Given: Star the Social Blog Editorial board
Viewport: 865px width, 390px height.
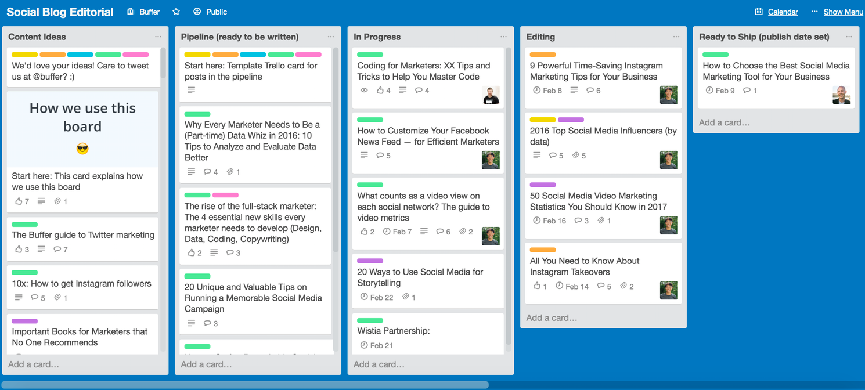Looking at the screenshot, I should 176,11.
